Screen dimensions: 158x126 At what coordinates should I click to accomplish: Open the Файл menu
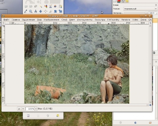(x=6, y=20)
